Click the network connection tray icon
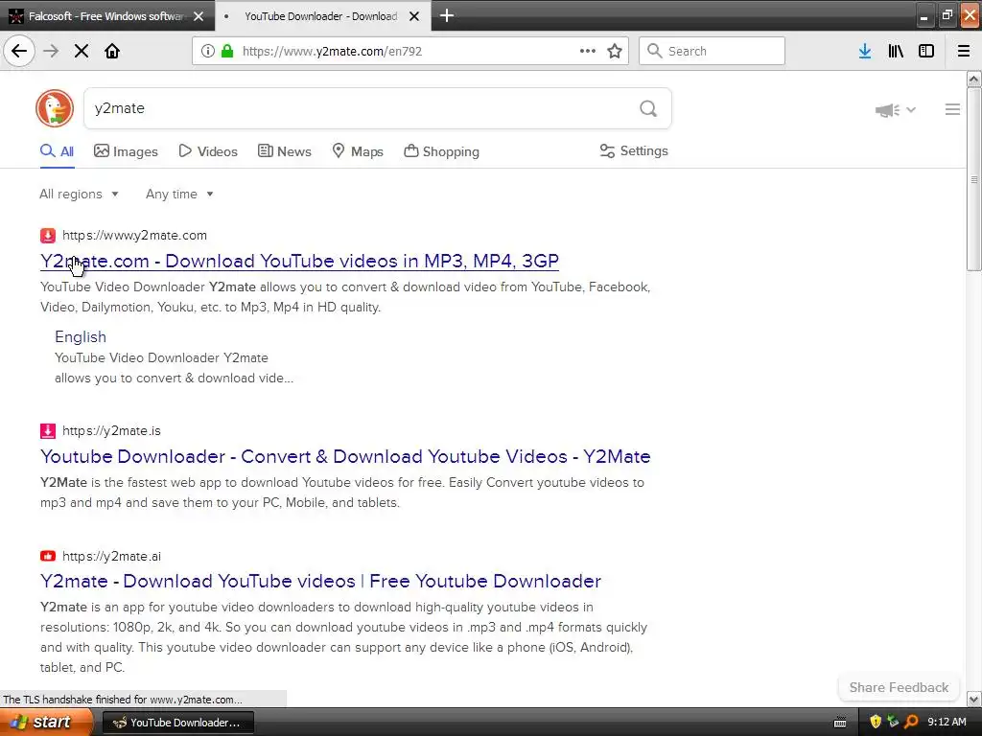 [x=893, y=723]
